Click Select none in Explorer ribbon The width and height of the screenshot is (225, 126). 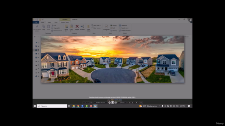[x=124, y=28]
